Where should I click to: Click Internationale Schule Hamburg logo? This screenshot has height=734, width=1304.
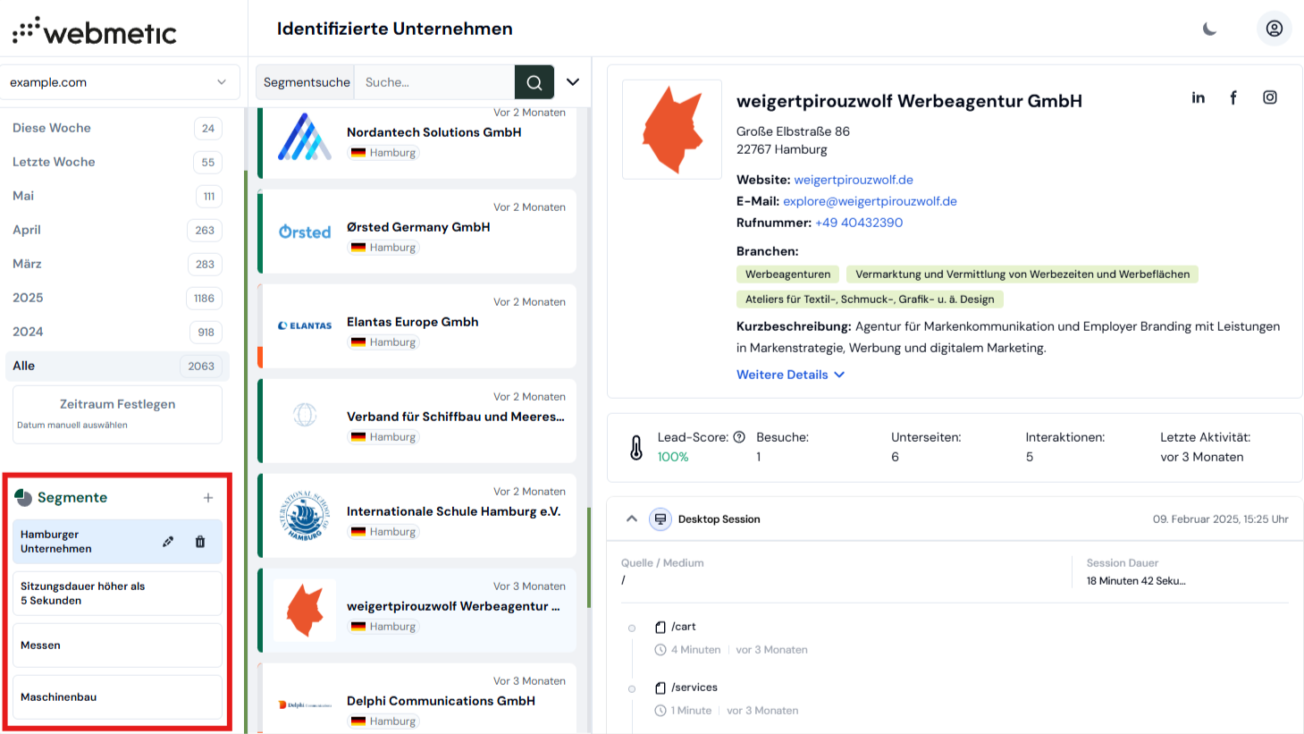[305, 515]
